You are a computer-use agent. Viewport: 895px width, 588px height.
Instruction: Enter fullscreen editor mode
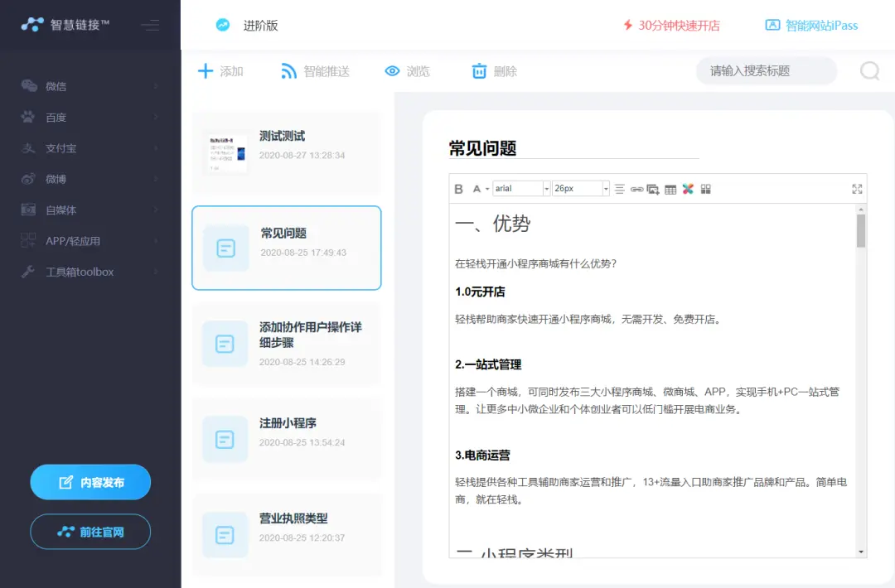[857, 189]
